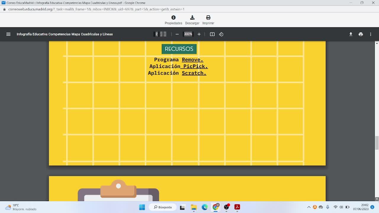Download the PDF from viewer toolbar
The width and height of the screenshot is (379, 213).
pos(351,34)
